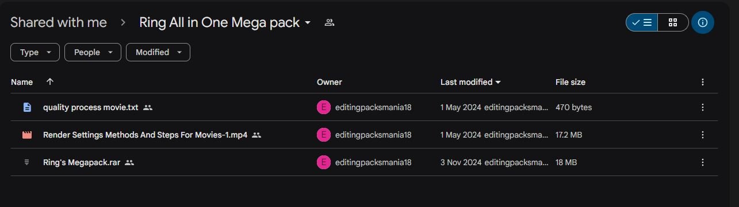Viewport: 739px width, 207px height.
Task: Switch to grid layout view
Action: (673, 22)
